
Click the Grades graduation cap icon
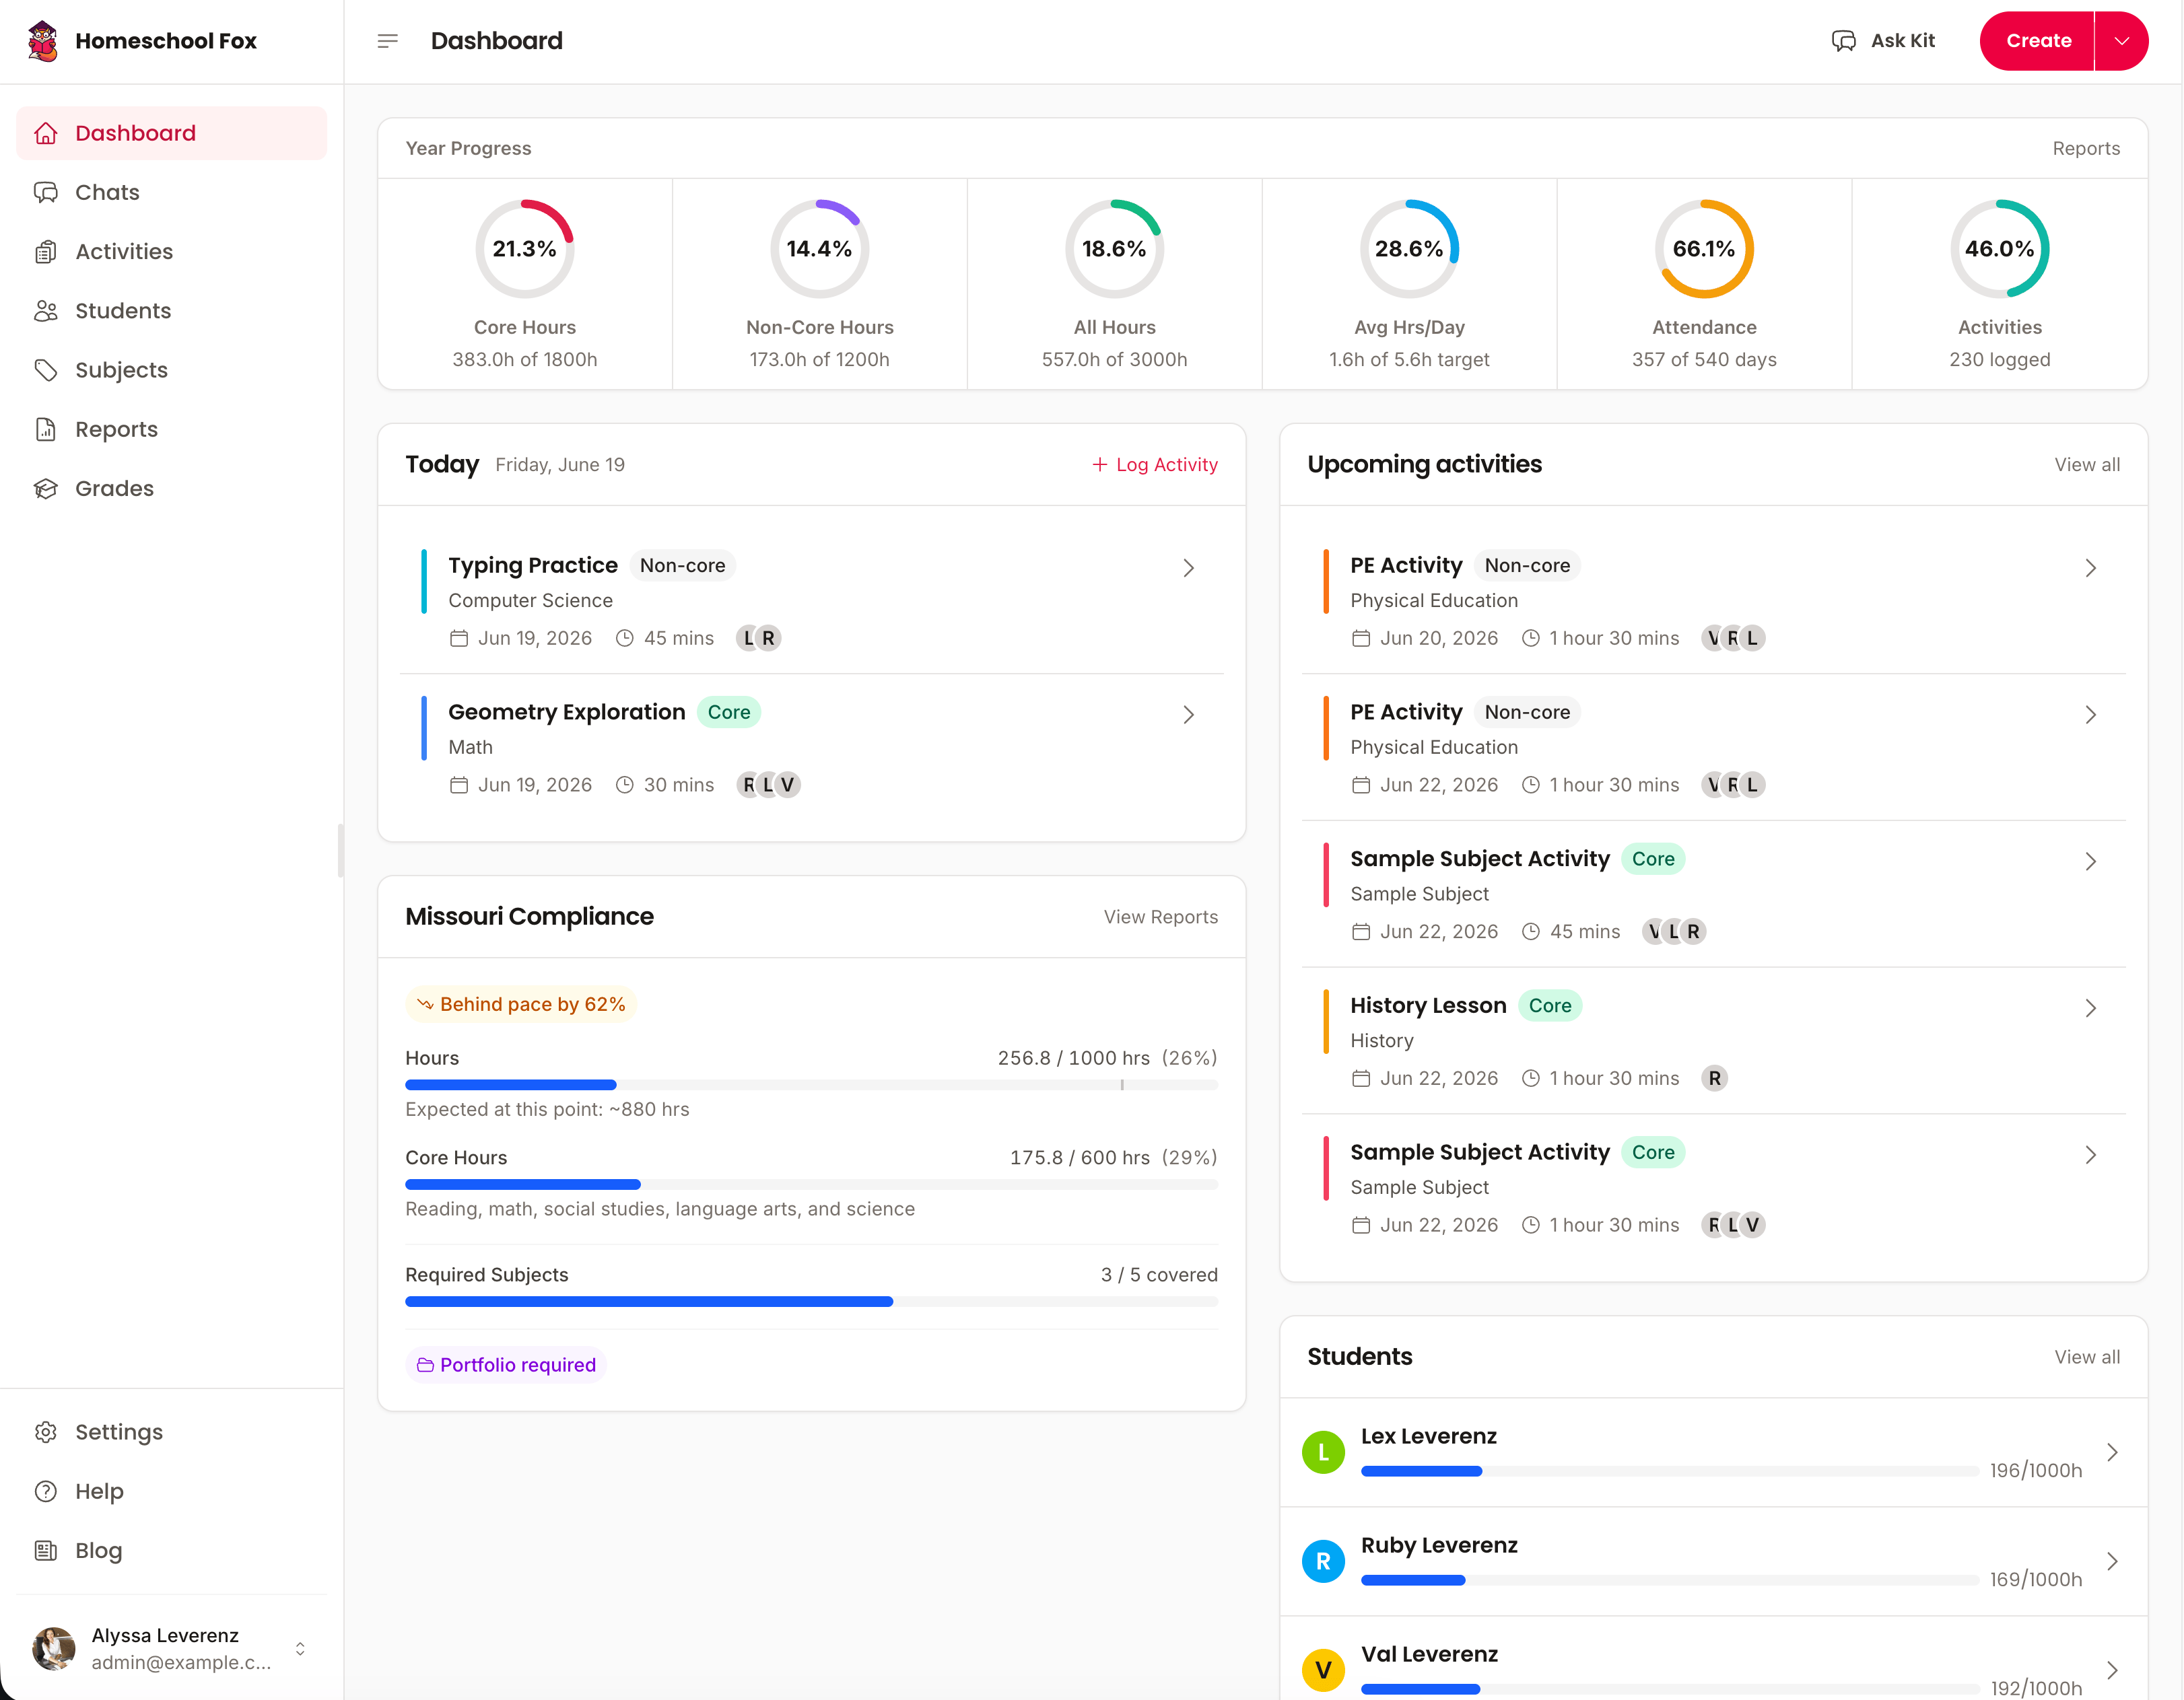click(46, 489)
